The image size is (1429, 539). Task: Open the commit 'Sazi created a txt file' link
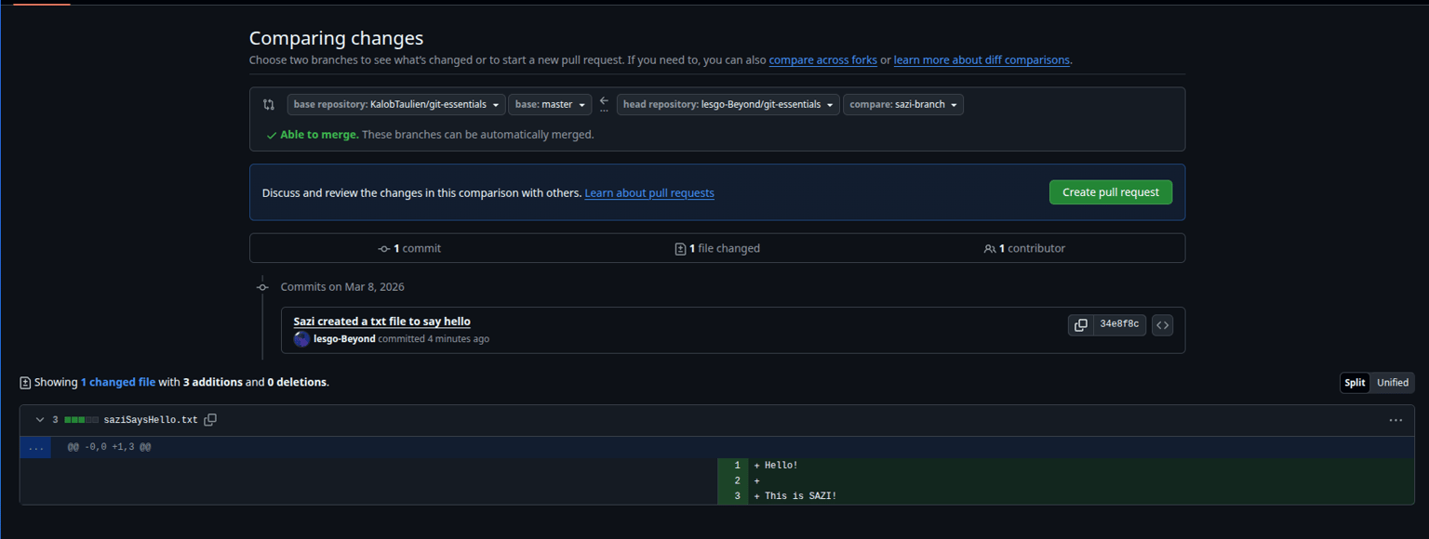point(382,322)
